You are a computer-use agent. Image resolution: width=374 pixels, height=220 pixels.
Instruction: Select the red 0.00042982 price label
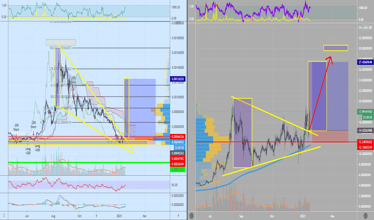coord(178,159)
